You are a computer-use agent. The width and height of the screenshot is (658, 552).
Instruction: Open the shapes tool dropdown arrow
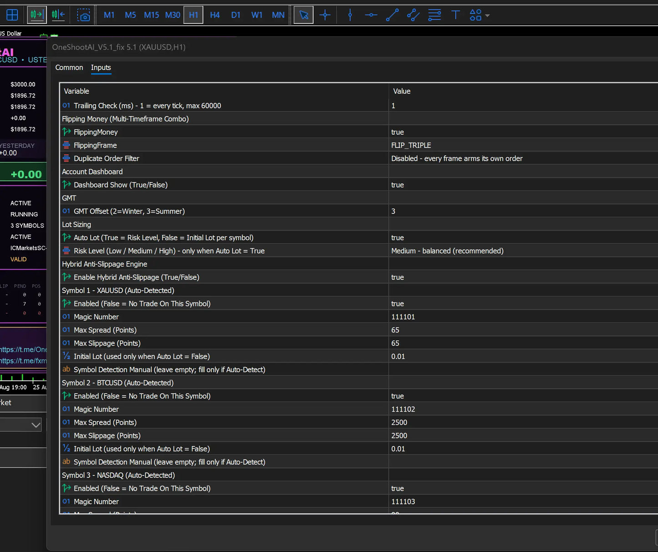[x=487, y=15]
